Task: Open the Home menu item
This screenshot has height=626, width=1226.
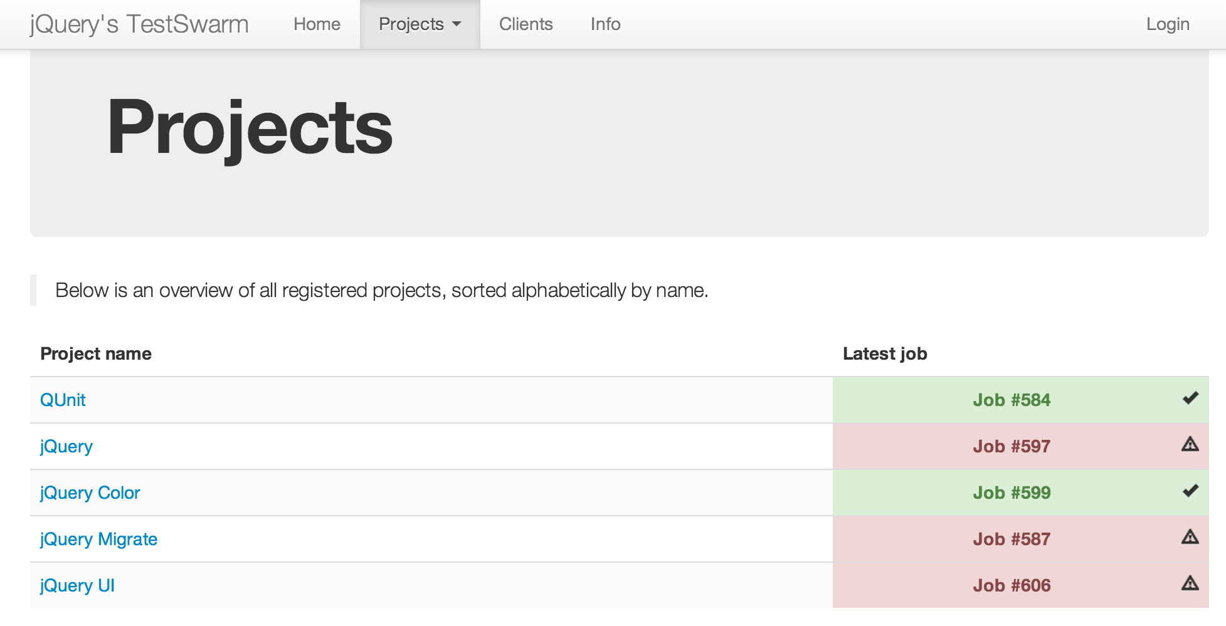Action: pyautogui.click(x=317, y=24)
